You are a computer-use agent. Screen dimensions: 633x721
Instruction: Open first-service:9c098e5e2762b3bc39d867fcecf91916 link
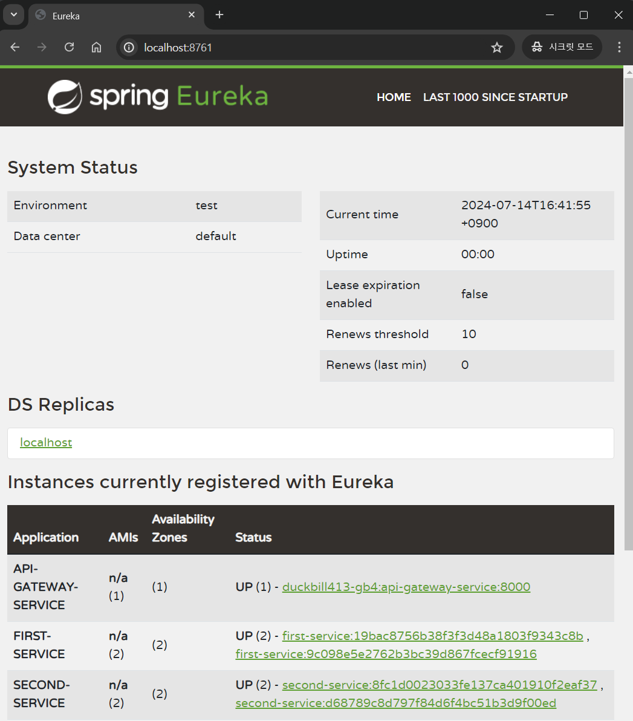(386, 654)
